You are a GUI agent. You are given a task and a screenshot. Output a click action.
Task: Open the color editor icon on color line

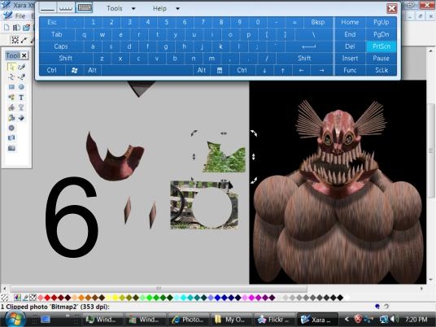point(17,298)
